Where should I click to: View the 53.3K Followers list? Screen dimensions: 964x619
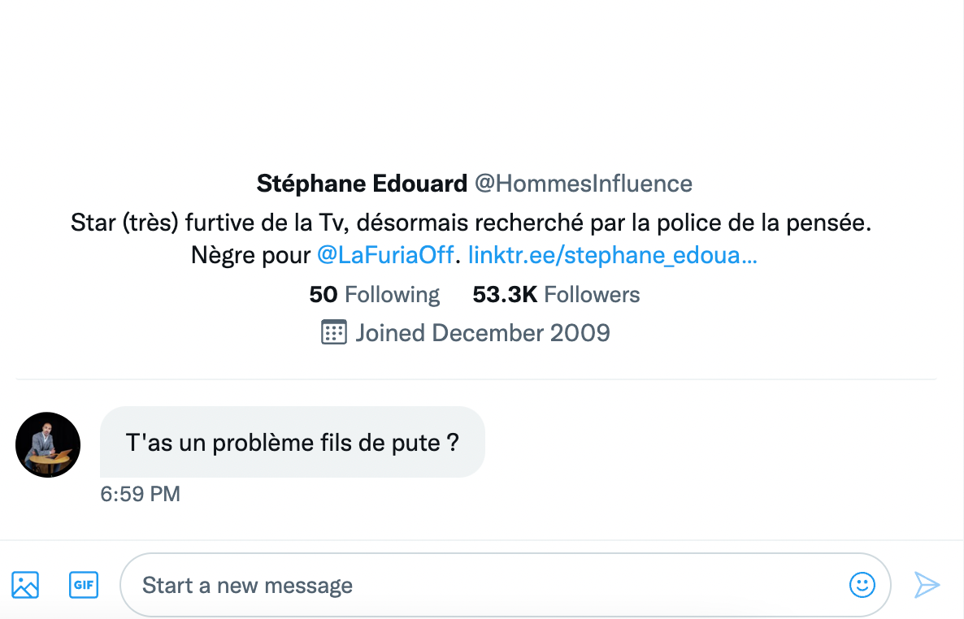point(556,294)
